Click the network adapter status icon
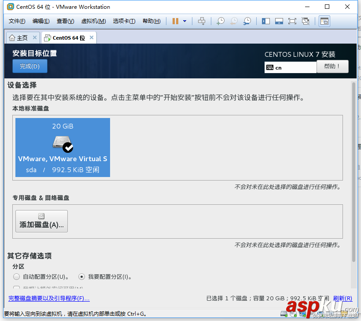Image resolution: width=361 pixels, height=321 pixels. (x=302, y=314)
